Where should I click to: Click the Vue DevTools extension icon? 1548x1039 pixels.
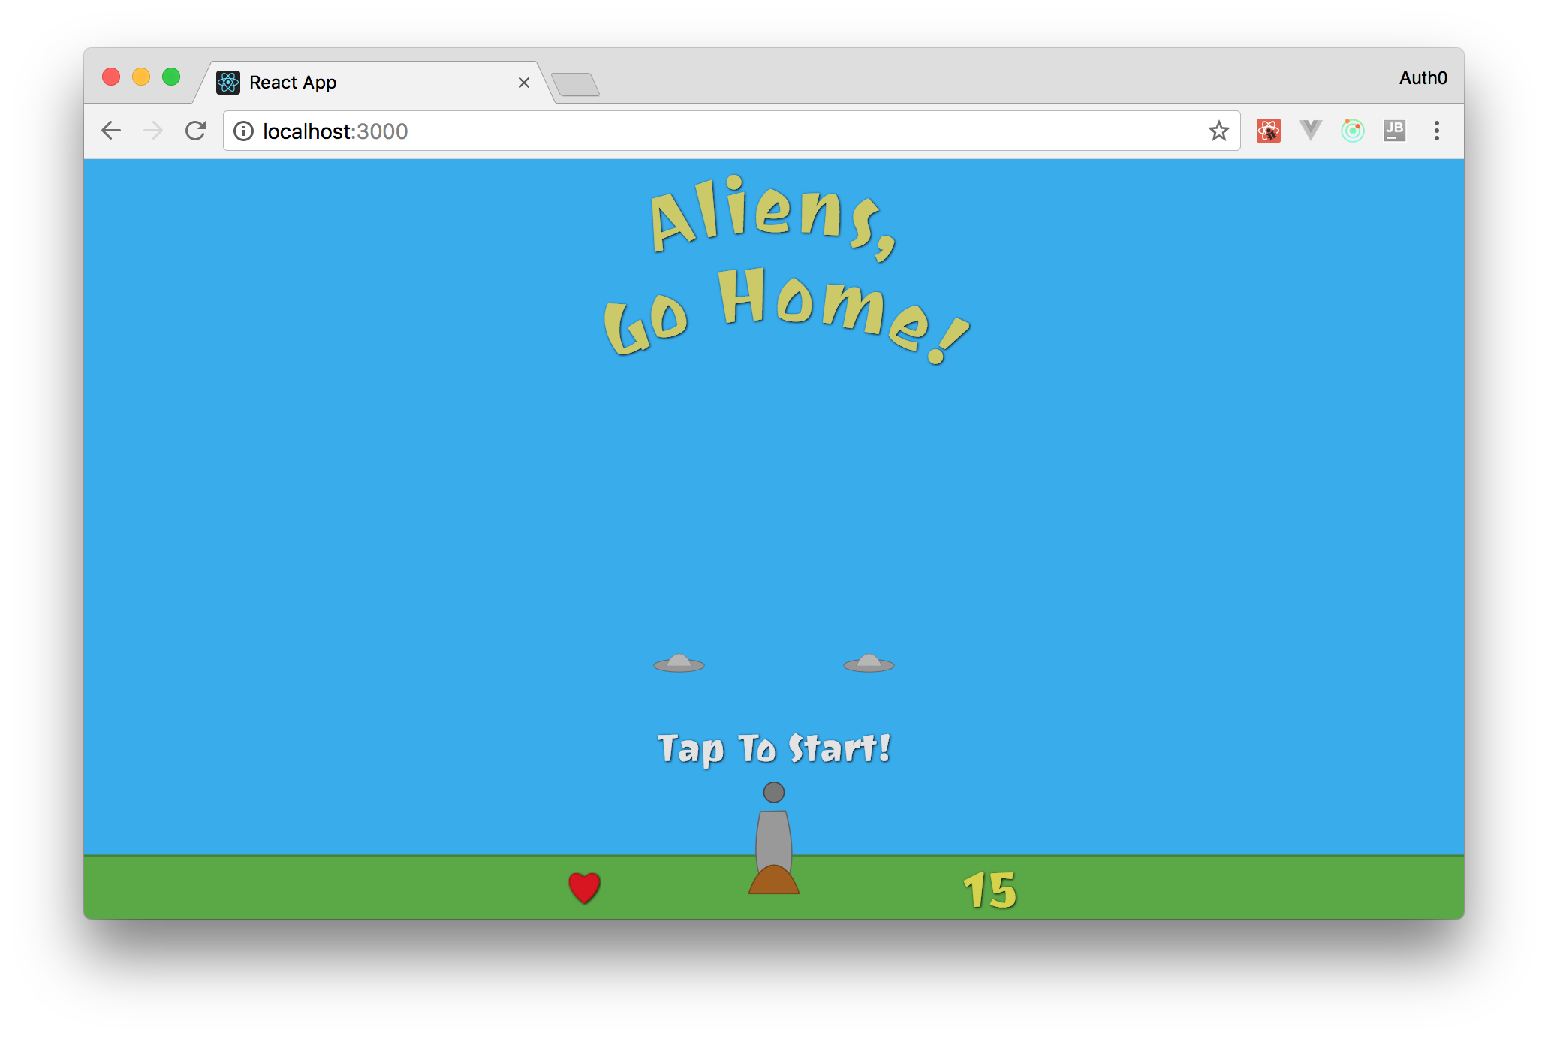(1310, 131)
